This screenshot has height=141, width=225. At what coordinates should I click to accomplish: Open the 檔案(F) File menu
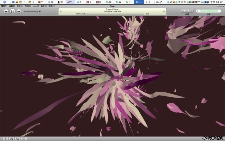(x=4, y=6)
